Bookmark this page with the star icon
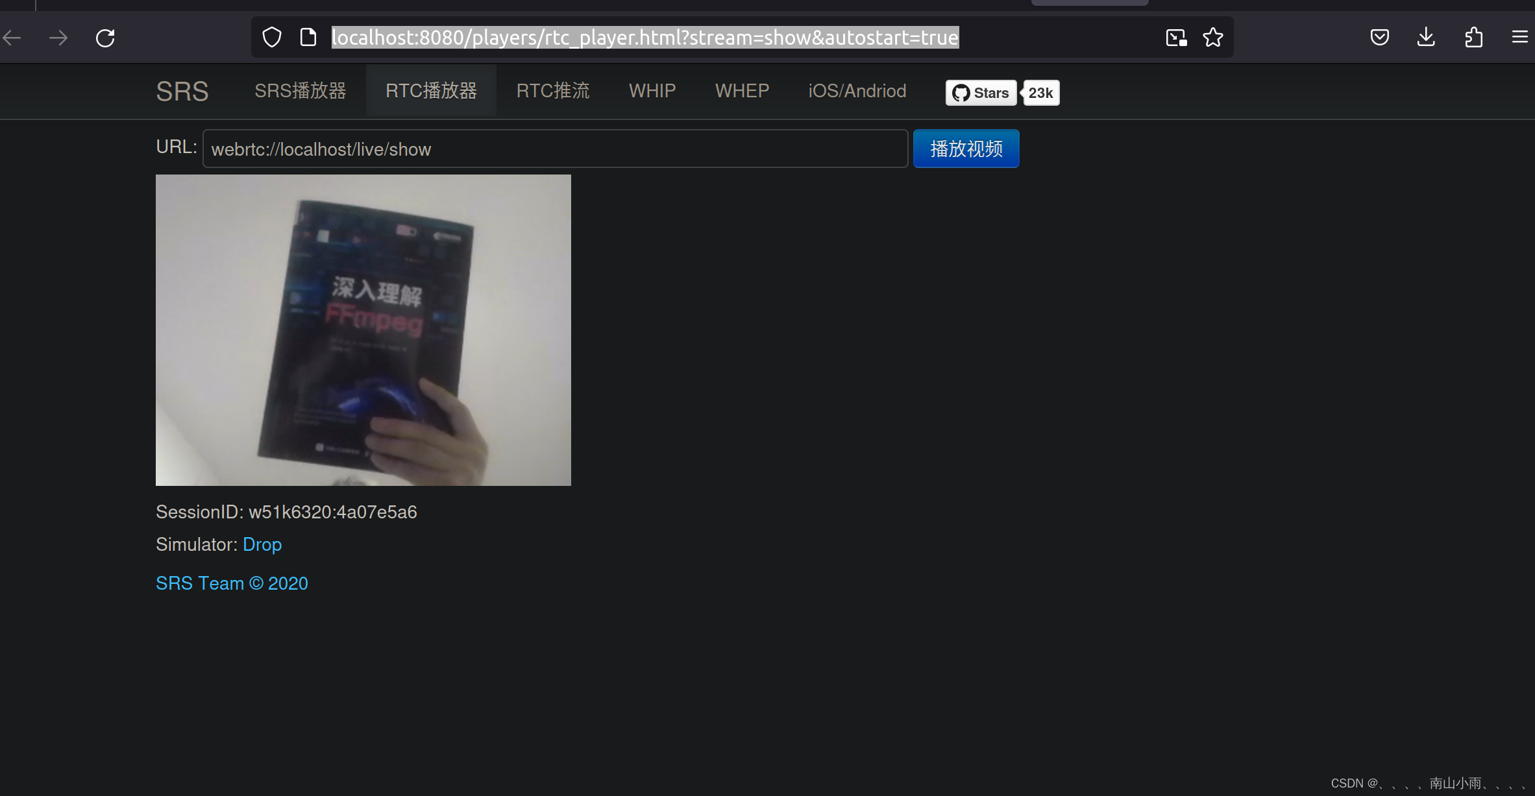Screen dimensions: 1535x796 click(x=1212, y=37)
